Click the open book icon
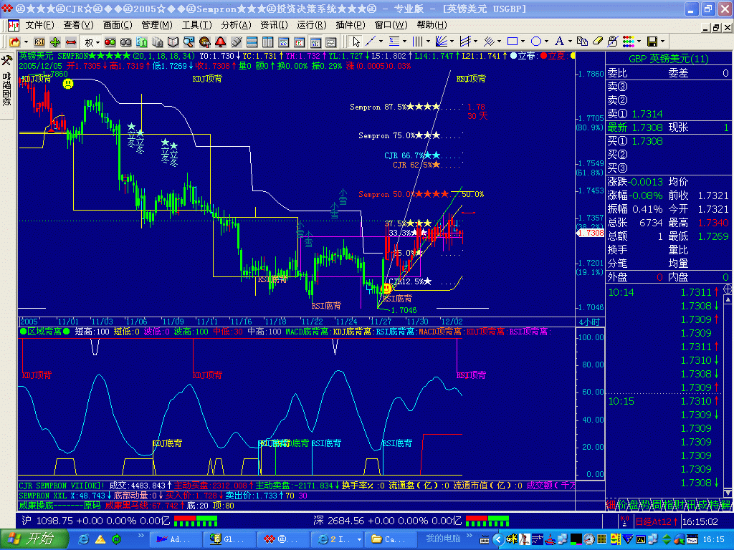The image size is (734, 550). (x=173, y=42)
